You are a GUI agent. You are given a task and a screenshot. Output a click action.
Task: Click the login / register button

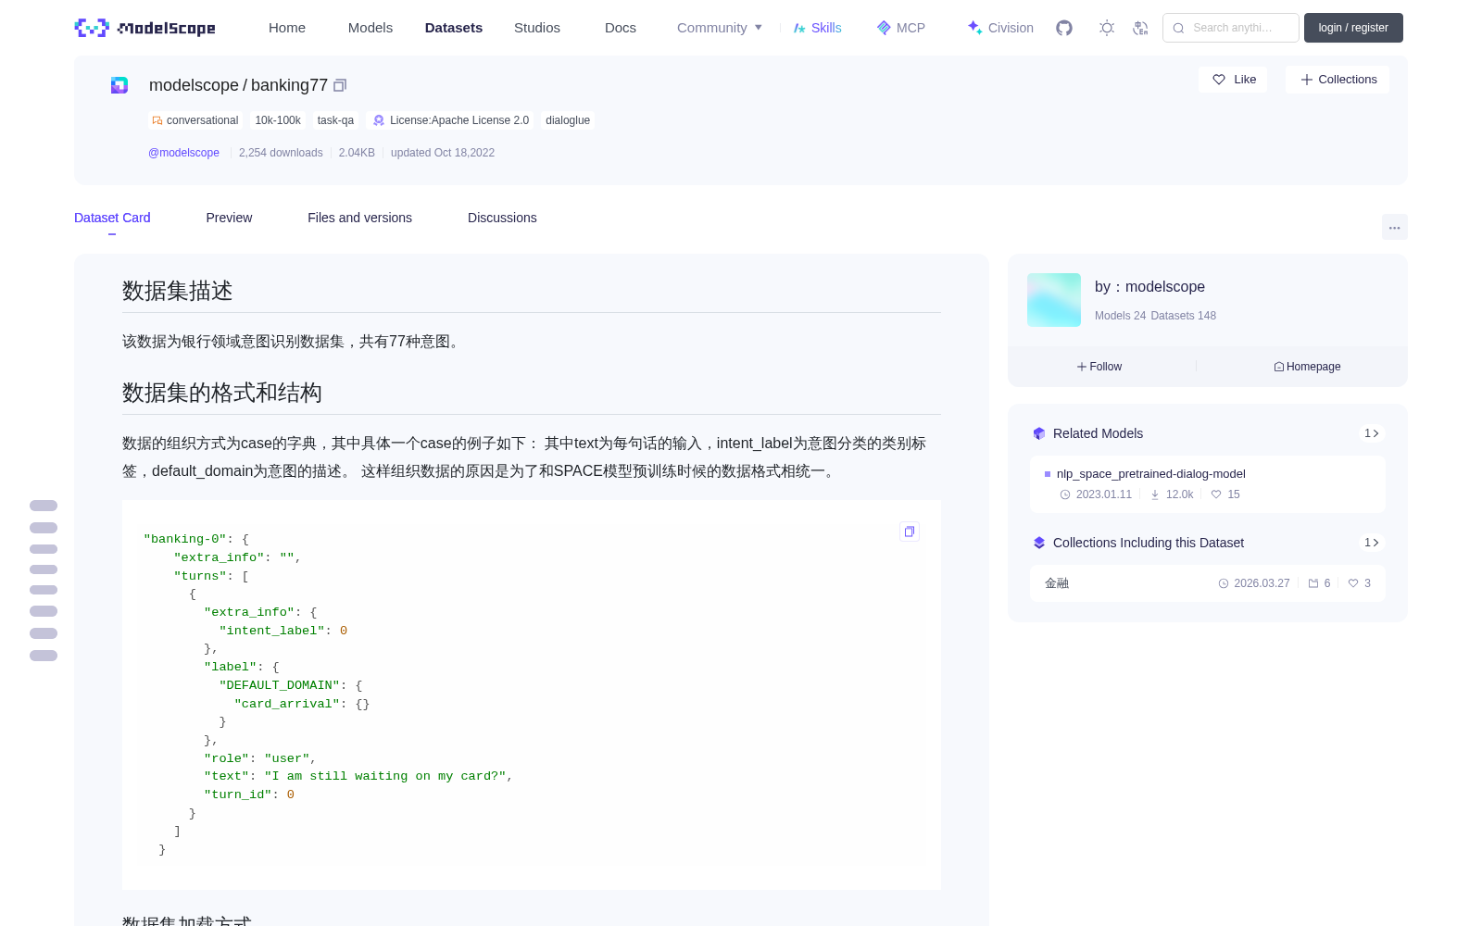[1353, 28]
